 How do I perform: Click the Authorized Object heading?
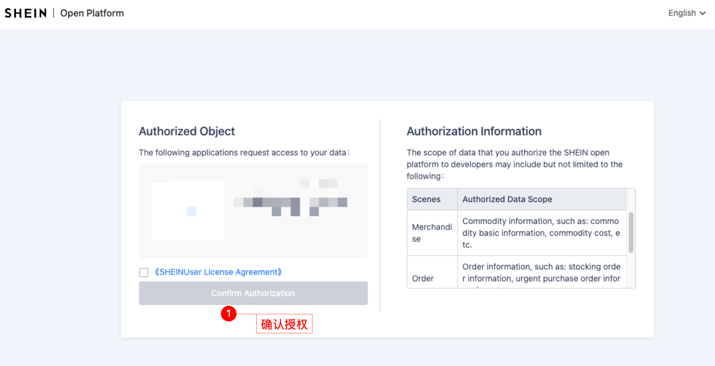pos(187,131)
